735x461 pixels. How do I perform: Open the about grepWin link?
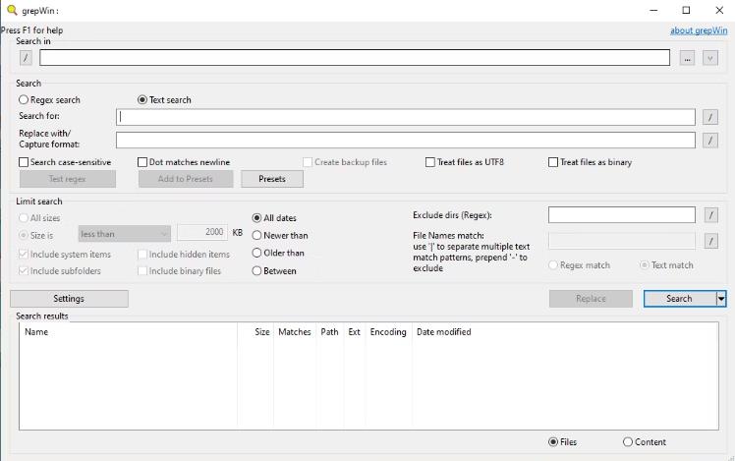(x=699, y=30)
